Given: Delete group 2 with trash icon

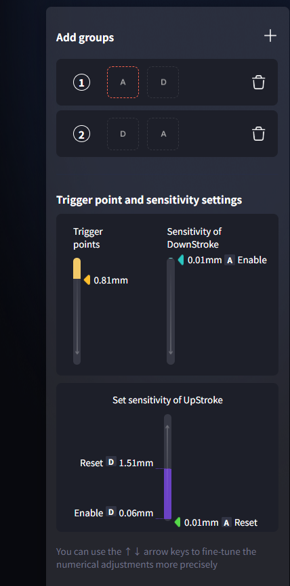Looking at the screenshot, I should 259,134.
